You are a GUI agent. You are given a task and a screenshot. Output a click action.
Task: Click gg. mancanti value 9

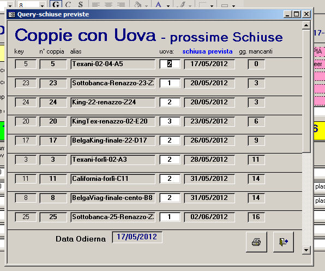[x=256, y=140]
